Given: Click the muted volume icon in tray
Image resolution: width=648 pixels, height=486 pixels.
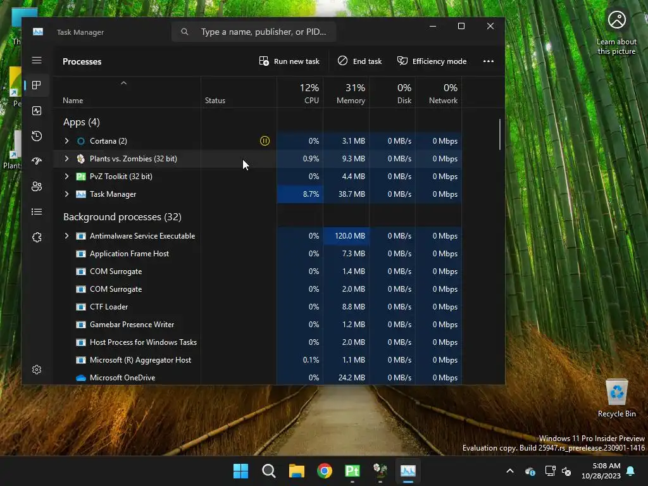Looking at the screenshot, I should tap(566, 471).
